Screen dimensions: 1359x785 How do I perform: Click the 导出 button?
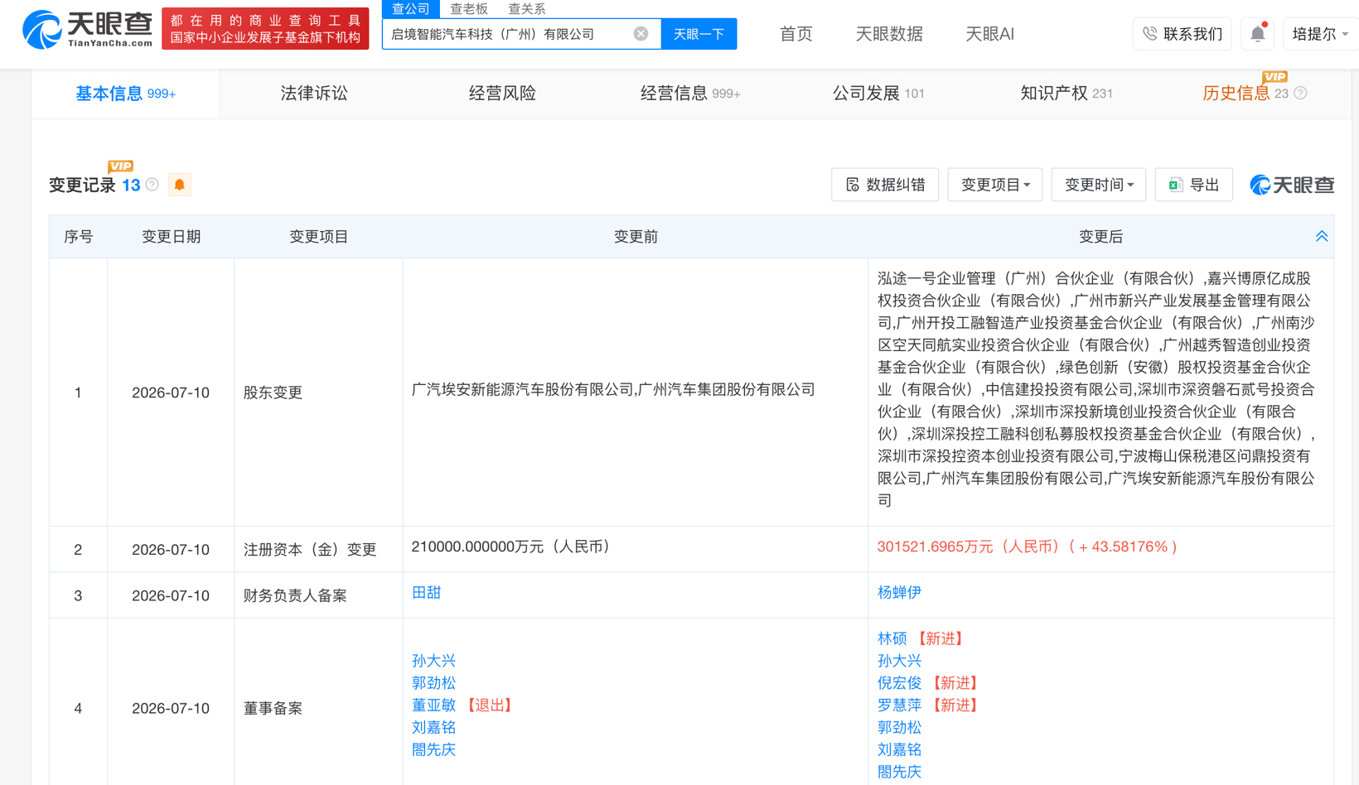pos(1193,185)
